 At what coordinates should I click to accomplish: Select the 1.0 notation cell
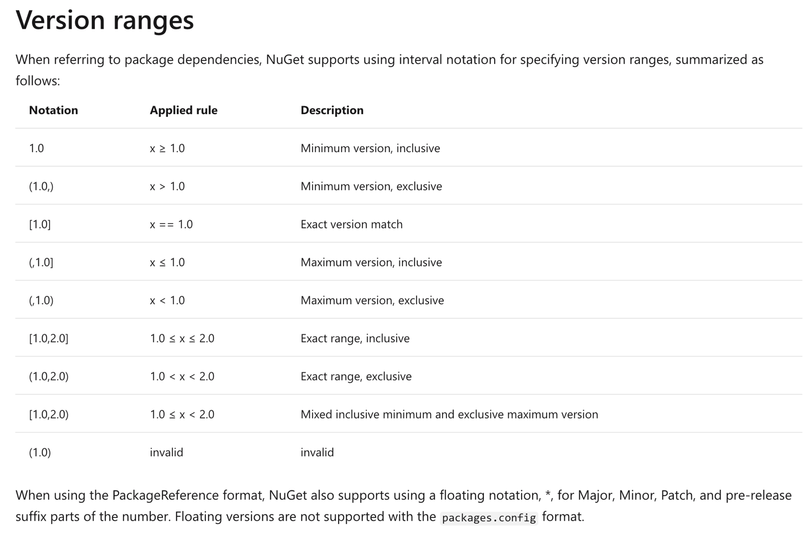point(36,148)
